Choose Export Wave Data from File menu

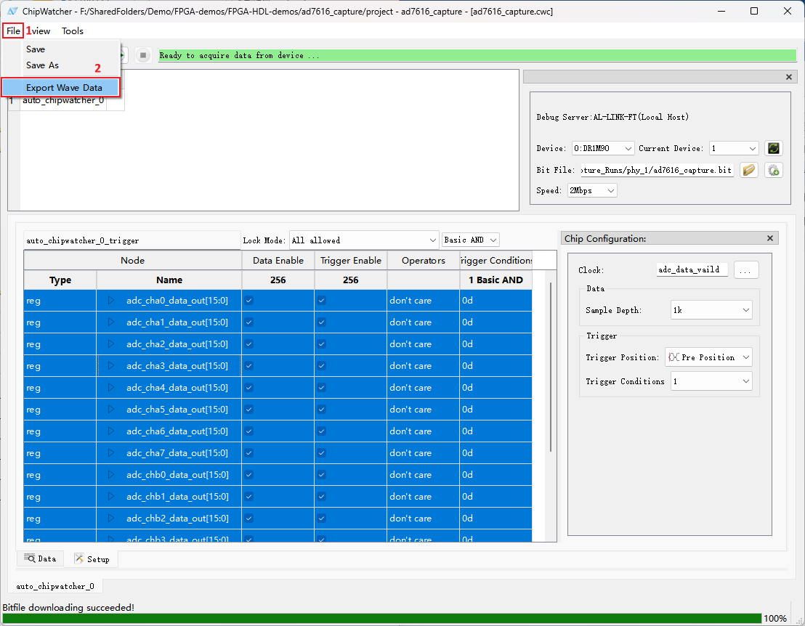coord(64,88)
